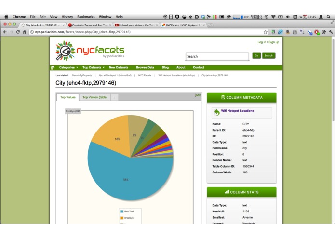The image size is (335, 238).
Task: Open the History menu
Action: coord(67,17)
